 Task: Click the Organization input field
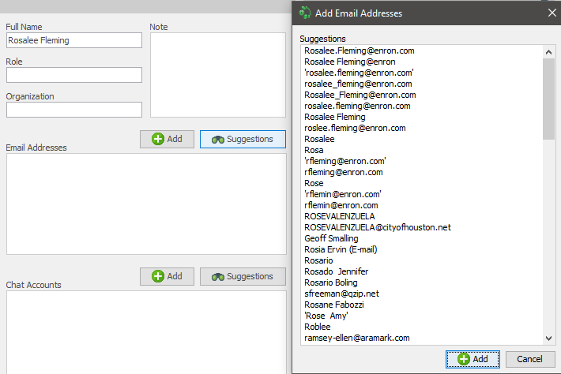73,110
